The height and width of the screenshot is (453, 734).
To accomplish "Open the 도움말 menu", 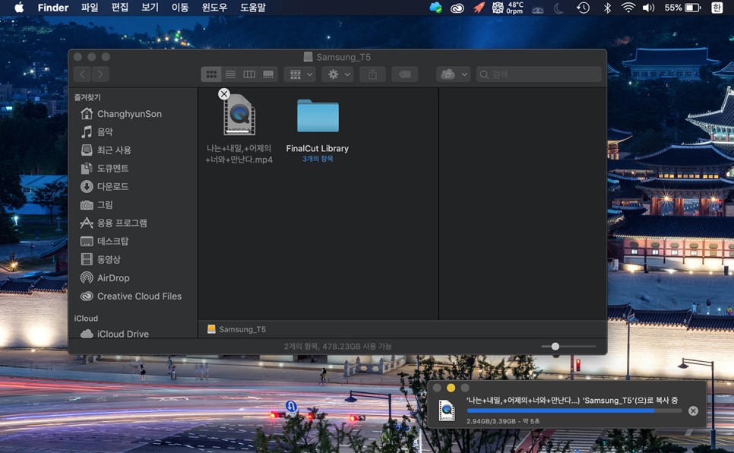I will [253, 8].
